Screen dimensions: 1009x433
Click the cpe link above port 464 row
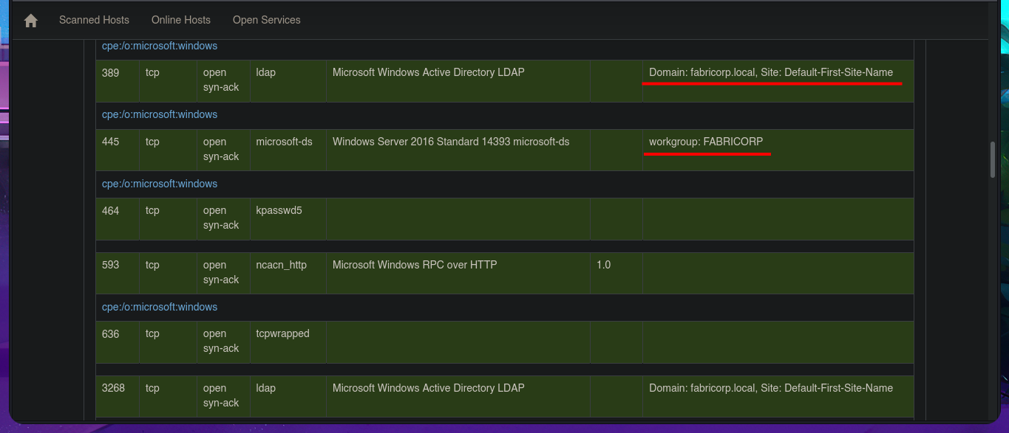160,184
